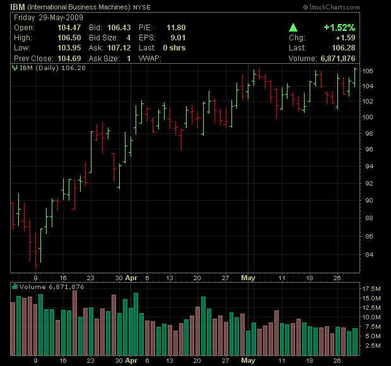The width and height of the screenshot is (391, 366).
Task: Click the Prev Close value 104.69
Action: (69, 59)
